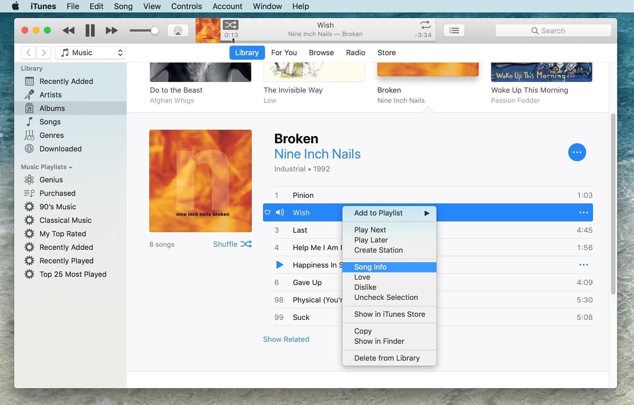The height and width of the screenshot is (405, 634).
Task: Skip to next track with fast-forward button
Action: coord(111,30)
